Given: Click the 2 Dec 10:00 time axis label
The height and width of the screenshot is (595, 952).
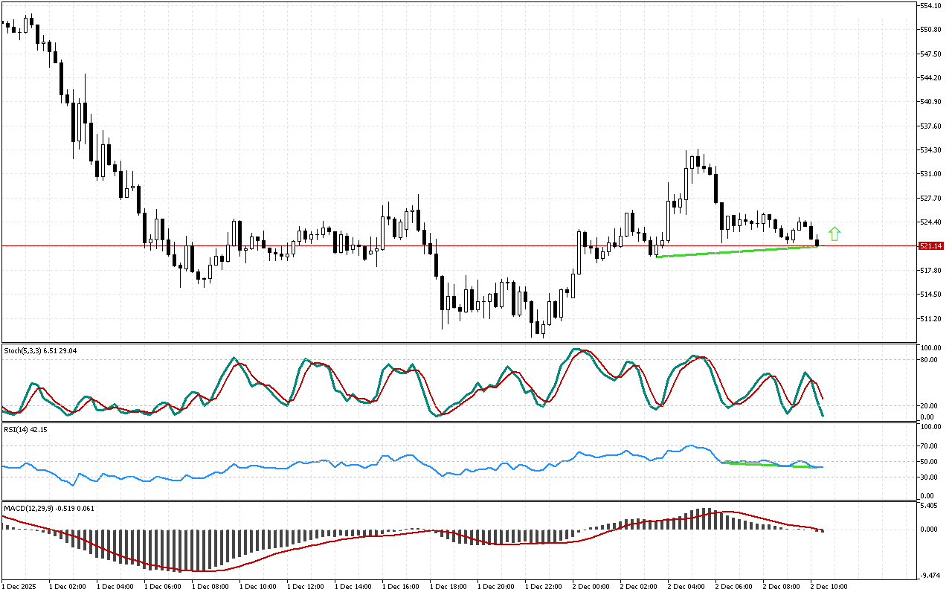Looking at the screenshot, I should pos(829,586).
